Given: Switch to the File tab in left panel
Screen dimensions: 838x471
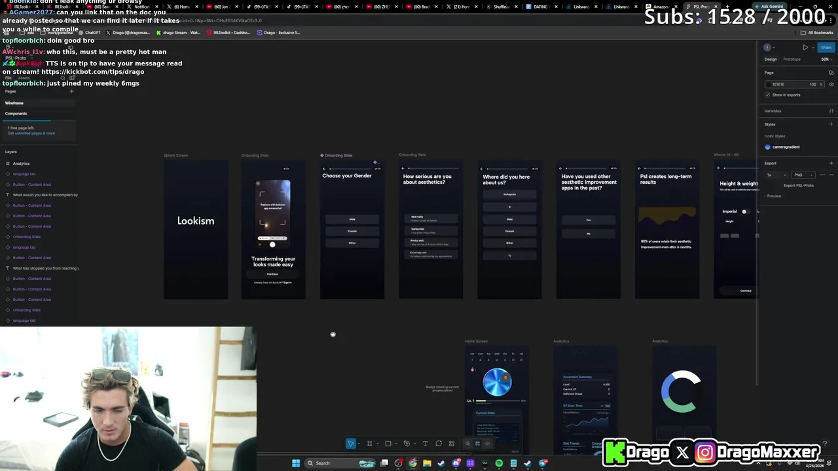Looking at the screenshot, I should tap(8, 78).
